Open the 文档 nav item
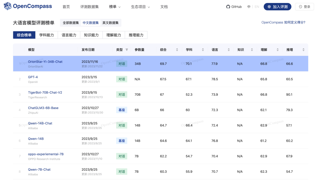 164,7
